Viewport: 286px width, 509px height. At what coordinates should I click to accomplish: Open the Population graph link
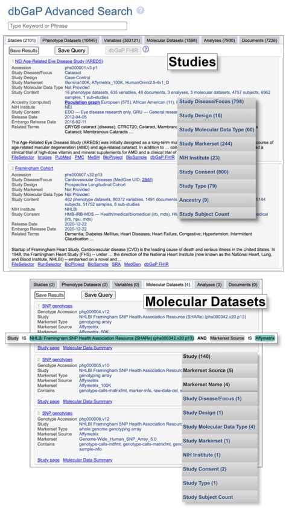click(x=82, y=102)
